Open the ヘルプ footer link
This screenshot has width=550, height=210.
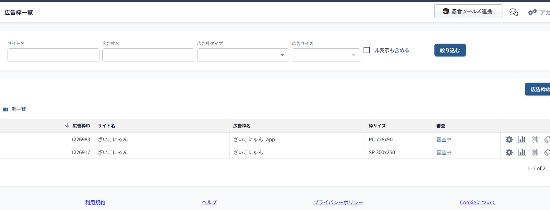[209, 202]
